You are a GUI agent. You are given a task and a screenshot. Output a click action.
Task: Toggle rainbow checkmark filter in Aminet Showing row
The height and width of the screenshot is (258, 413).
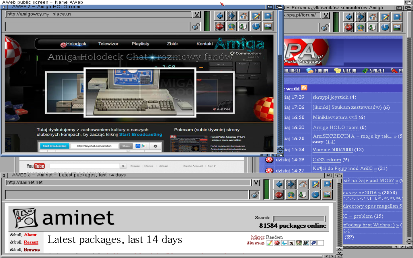click(x=270, y=243)
